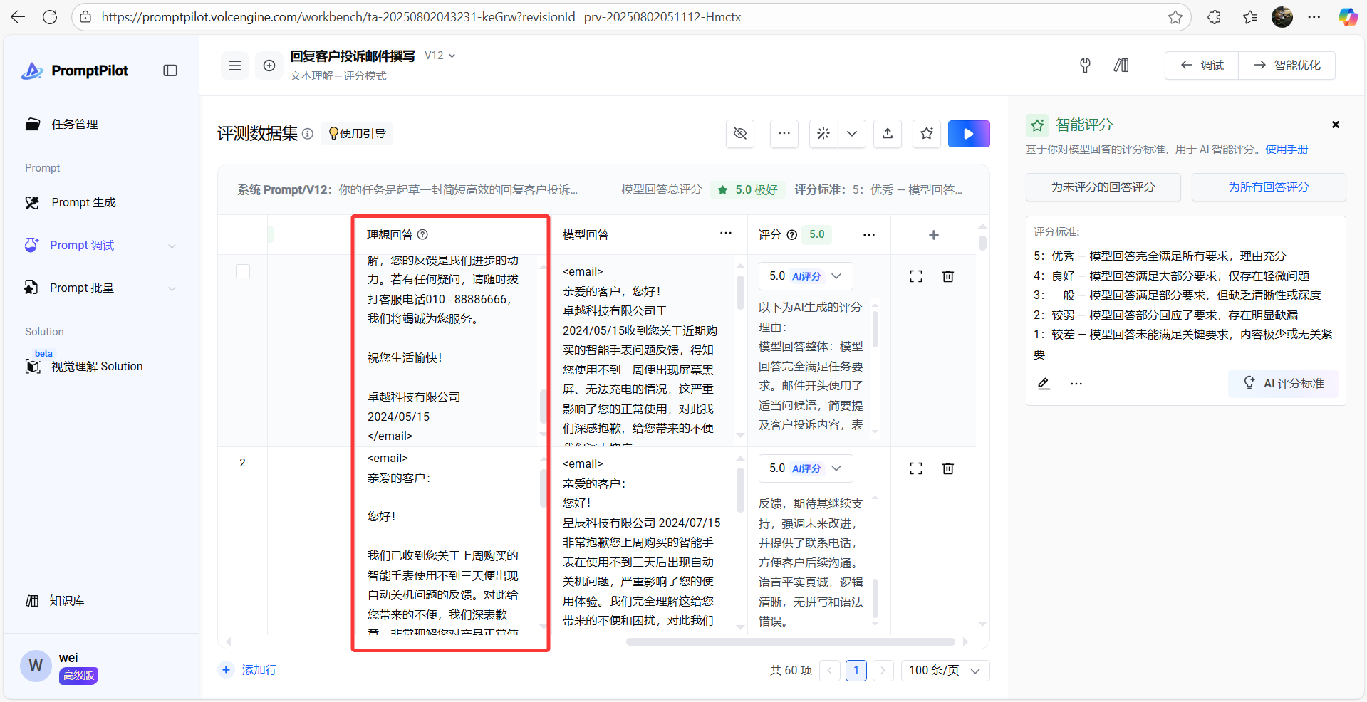
Task: Check the first row checkbox
Action: [x=243, y=271]
